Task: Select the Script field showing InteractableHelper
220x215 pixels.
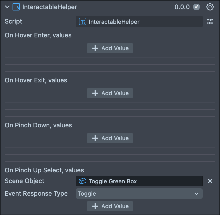Action: click(x=139, y=22)
